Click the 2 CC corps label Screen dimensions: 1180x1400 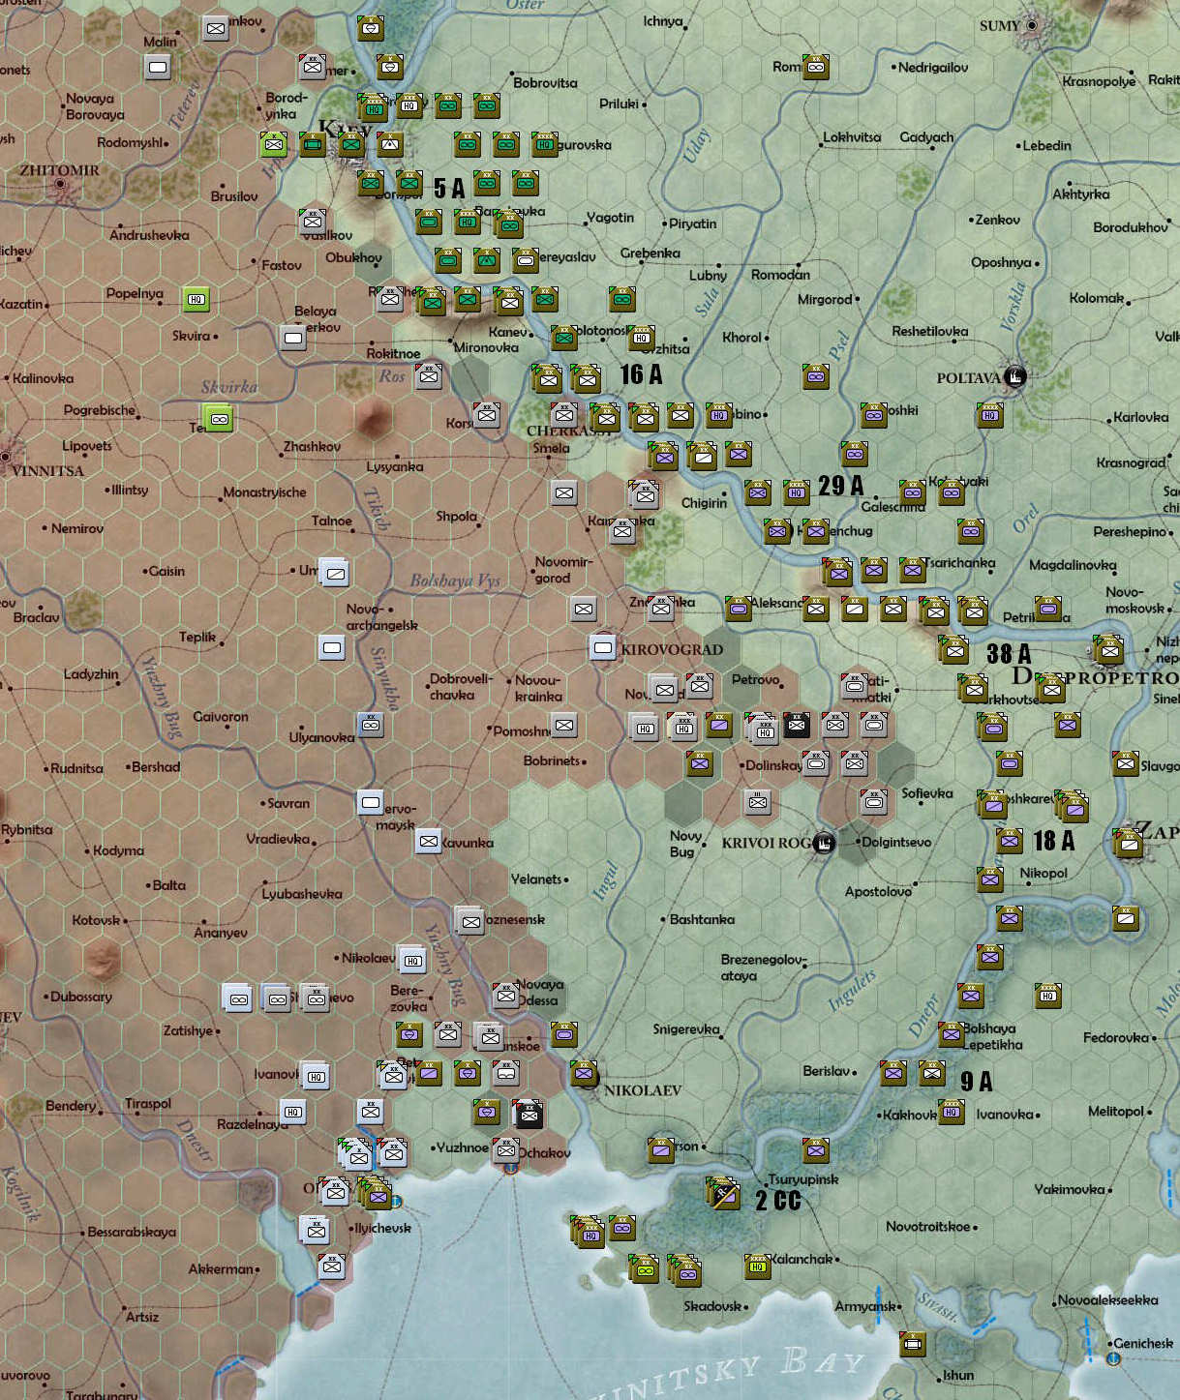(x=778, y=1201)
